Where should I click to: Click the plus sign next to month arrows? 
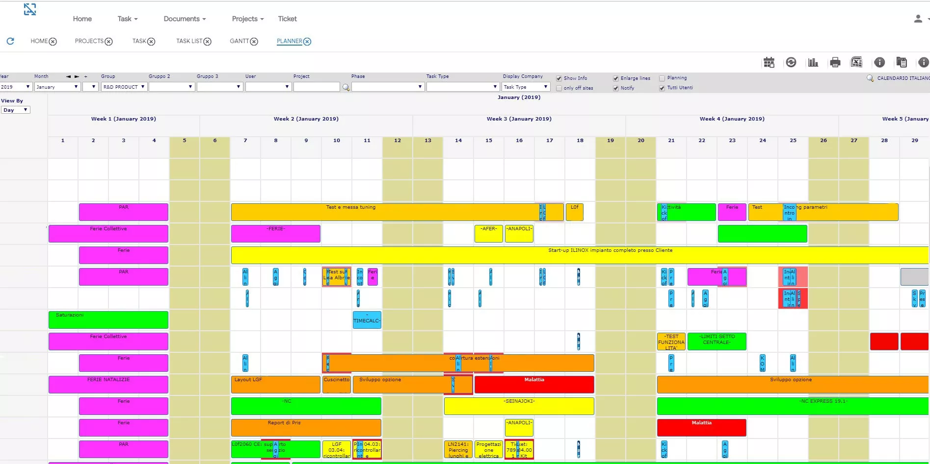click(x=86, y=76)
